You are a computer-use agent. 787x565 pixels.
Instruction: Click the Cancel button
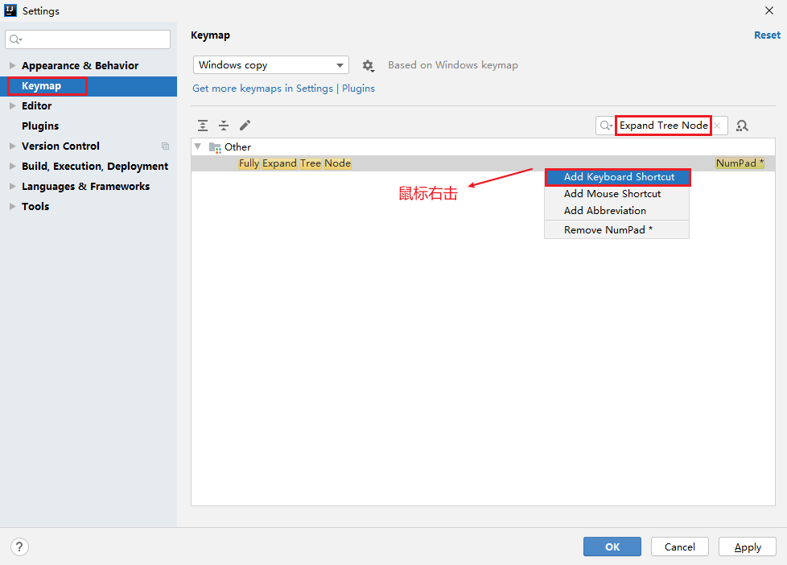pyautogui.click(x=680, y=546)
